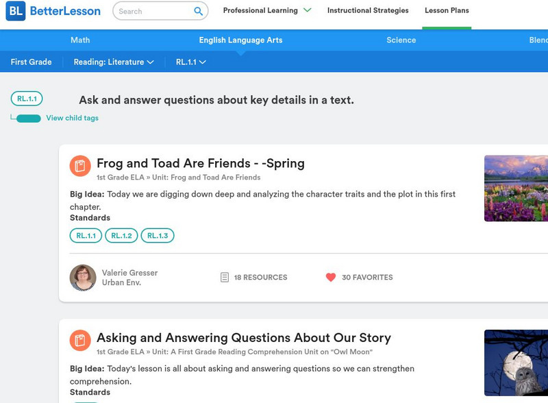Switch to the Math subject tab

(80, 40)
